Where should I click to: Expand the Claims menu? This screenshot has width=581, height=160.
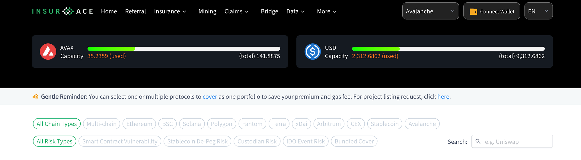tap(237, 11)
